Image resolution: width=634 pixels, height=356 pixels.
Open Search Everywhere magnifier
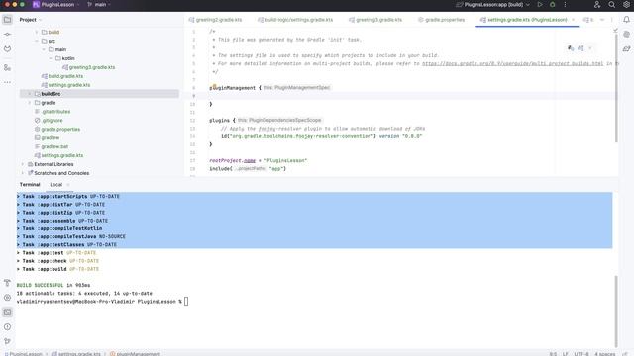[x=612, y=4]
